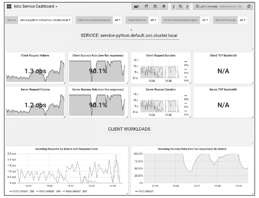Open the Last 5 minutes time picker

pos(219,6)
